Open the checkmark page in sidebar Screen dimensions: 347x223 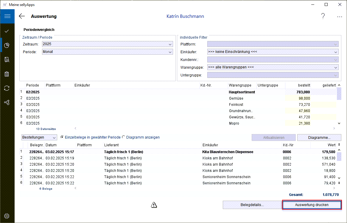pos(7,31)
